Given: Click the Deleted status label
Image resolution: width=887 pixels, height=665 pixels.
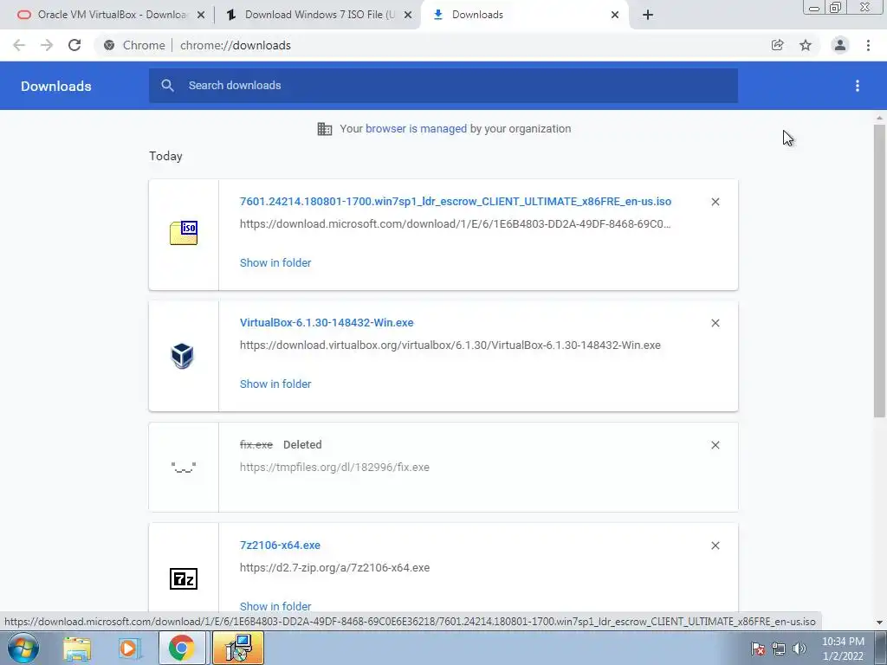Looking at the screenshot, I should 302,444.
